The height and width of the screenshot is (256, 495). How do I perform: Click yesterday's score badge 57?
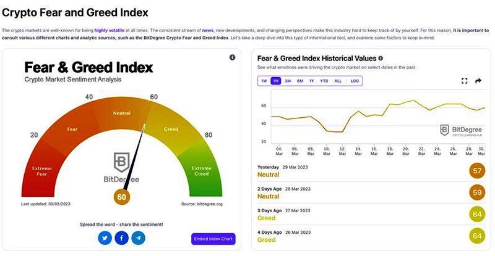point(477,171)
